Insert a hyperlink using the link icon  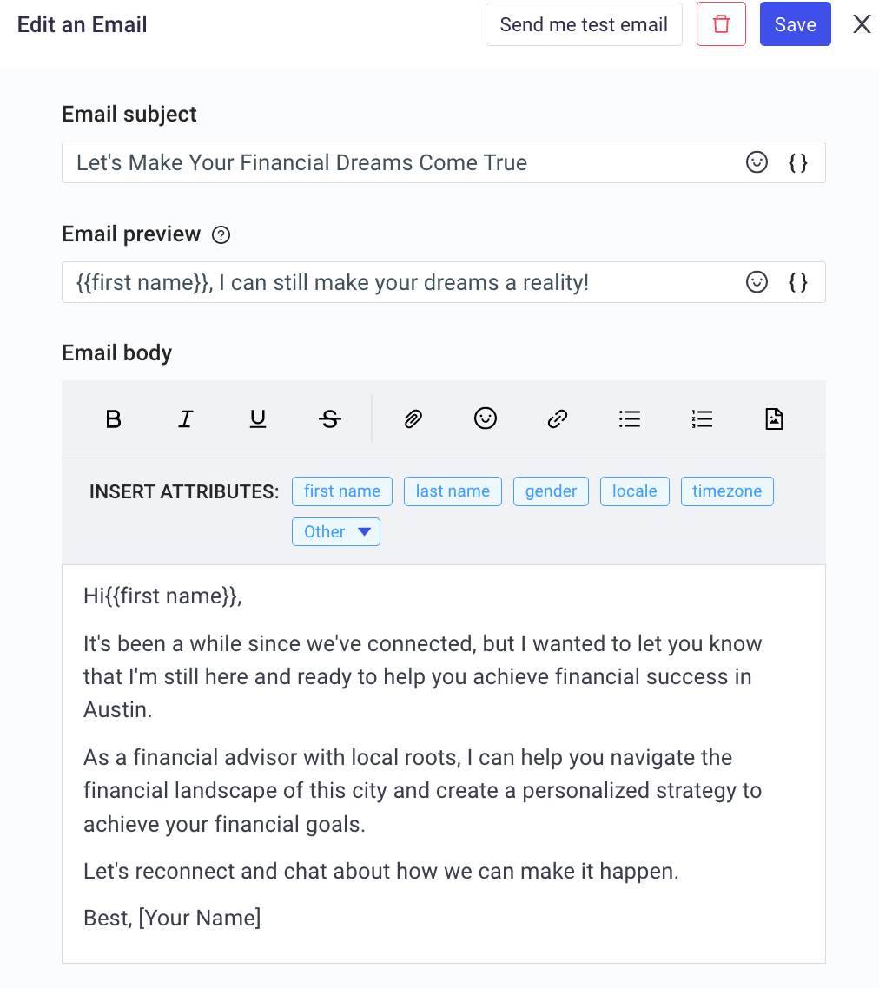(x=557, y=418)
